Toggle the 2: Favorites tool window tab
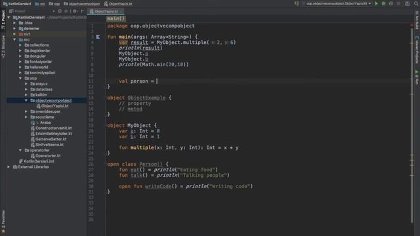The height and width of the screenshot is (236, 420). (x=3, y=222)
